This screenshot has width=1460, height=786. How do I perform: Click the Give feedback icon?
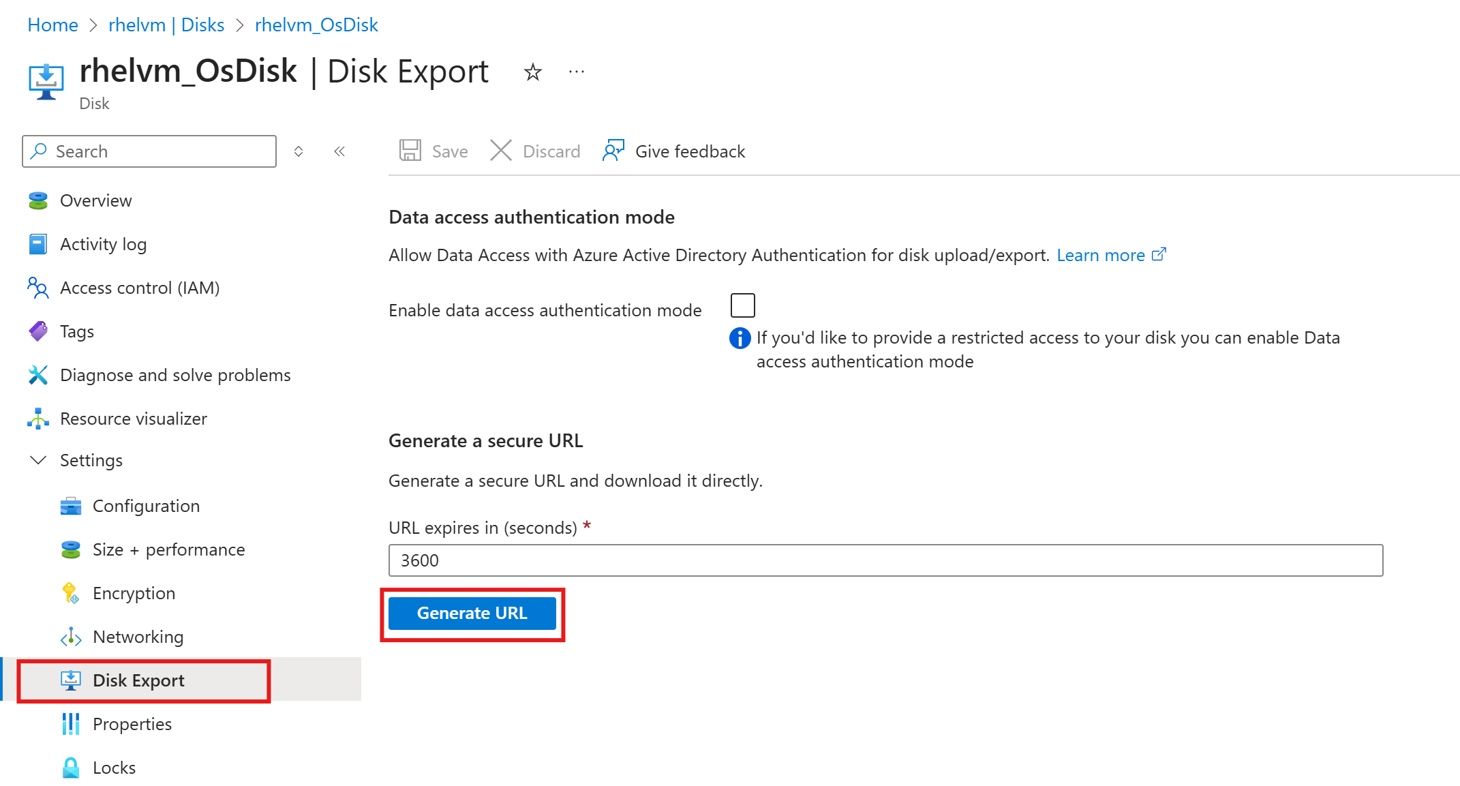pos(613,151)
